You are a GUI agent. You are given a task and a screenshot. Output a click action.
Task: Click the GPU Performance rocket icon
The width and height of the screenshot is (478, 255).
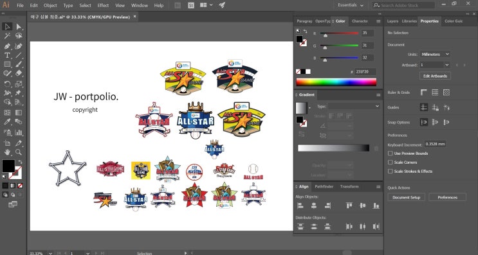(x=222, y=5)
